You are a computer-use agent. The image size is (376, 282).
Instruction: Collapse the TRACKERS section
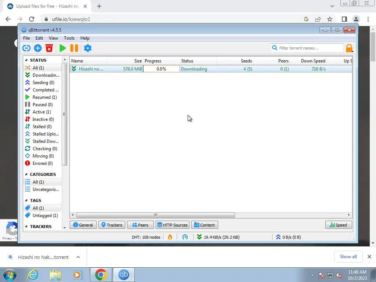(x=26, y=227)
